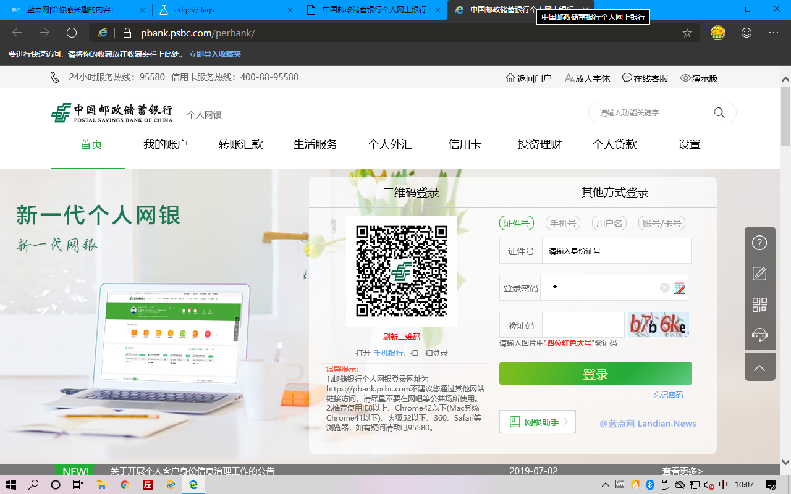Open customer service headset sidebar icon
Screen dimensions: 791x494
(x=759, y=335)
